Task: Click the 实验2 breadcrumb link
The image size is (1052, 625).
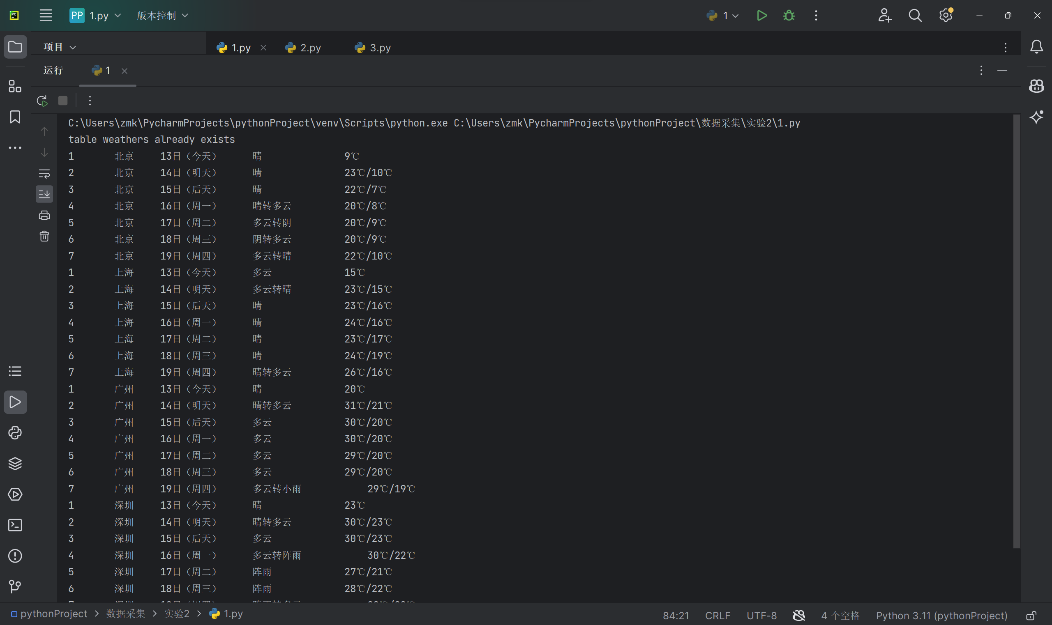Action: (x=177, y=614)
